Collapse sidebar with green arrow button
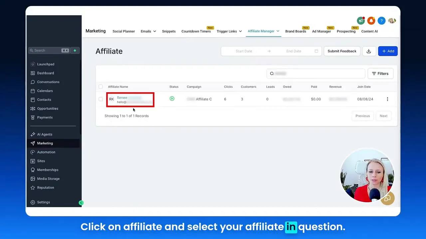Screen dimensions: 426x239 coord(81,203)
